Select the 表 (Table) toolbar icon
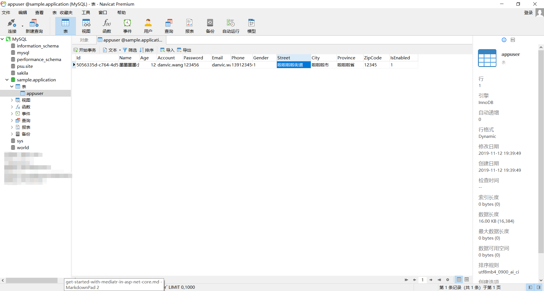 click(65, 26)
